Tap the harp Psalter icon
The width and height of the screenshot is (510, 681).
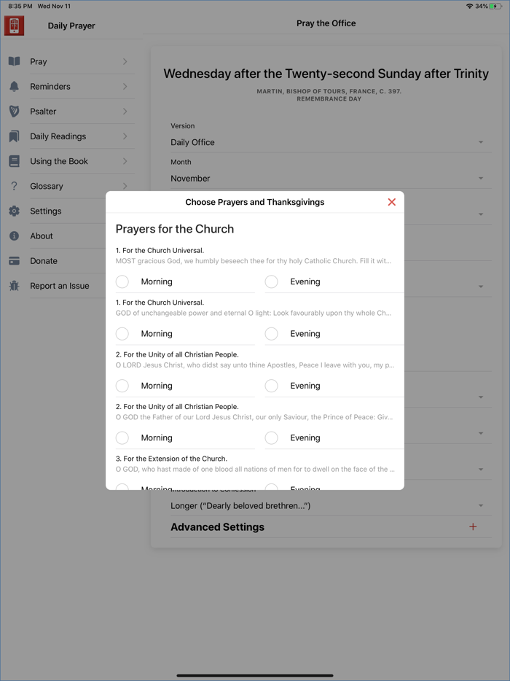15,111
